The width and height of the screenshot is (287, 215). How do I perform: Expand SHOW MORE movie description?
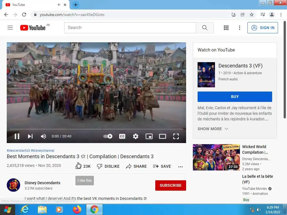pyautogui.click(x=213, y=129)
